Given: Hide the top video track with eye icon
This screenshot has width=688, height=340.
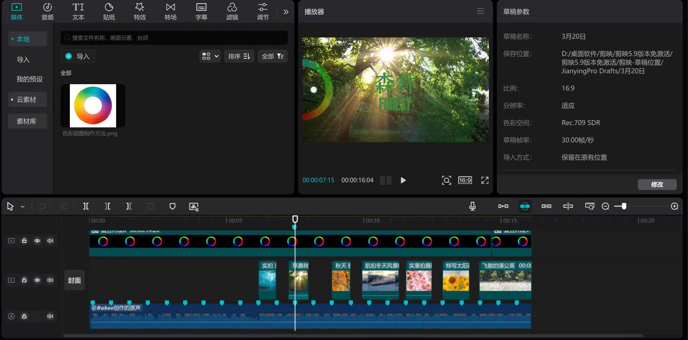Looking at the screenshot, I should (x=37, y=241).
